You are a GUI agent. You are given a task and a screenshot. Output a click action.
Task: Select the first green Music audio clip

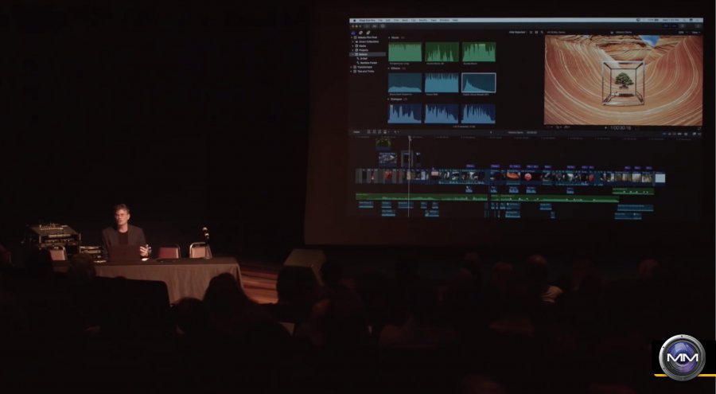pos(405,52)
